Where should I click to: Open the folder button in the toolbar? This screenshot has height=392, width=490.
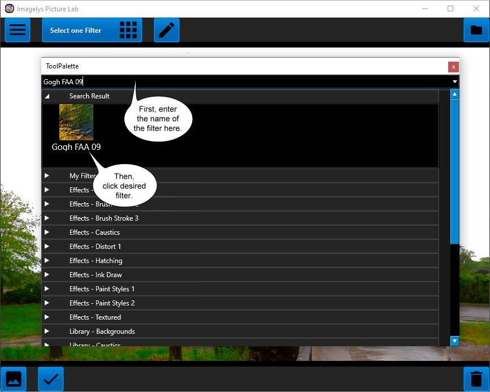(x=476, y=30)
